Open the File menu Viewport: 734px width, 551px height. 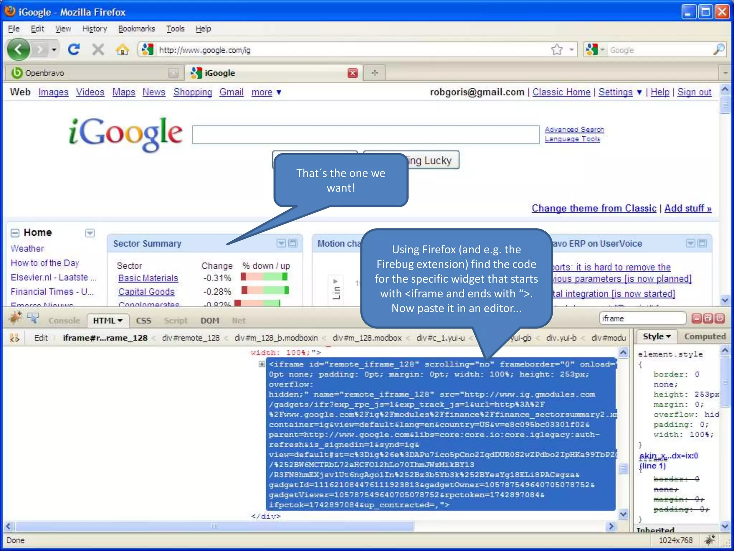click(14, 29)
